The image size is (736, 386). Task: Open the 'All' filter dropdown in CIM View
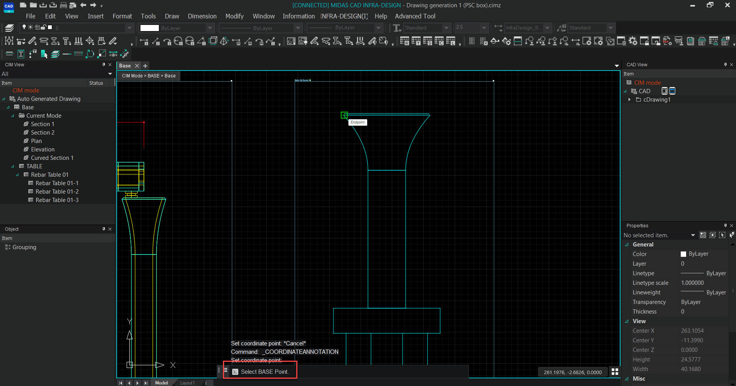110,74
